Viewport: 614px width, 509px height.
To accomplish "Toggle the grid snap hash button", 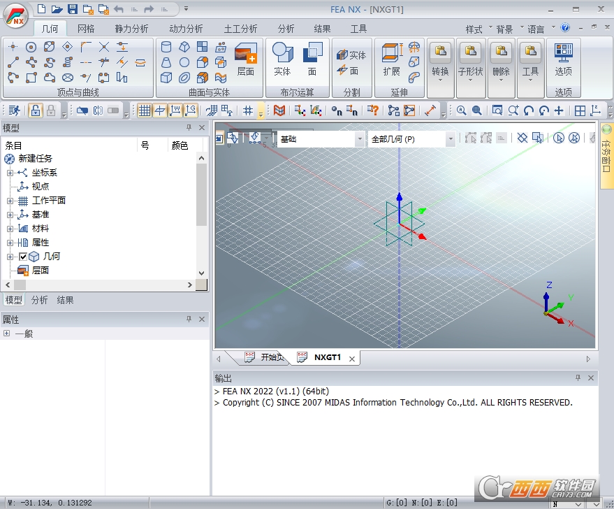I will coord(248,110).
